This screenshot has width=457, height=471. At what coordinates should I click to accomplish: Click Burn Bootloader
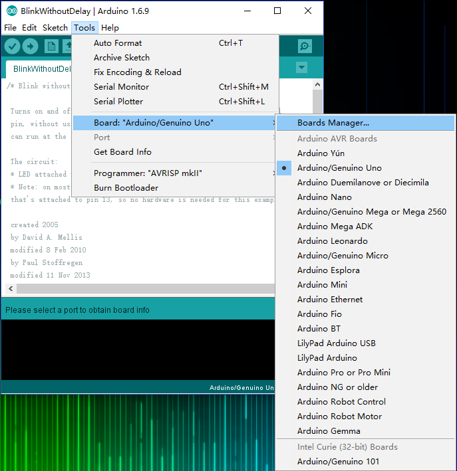(174, 188)
